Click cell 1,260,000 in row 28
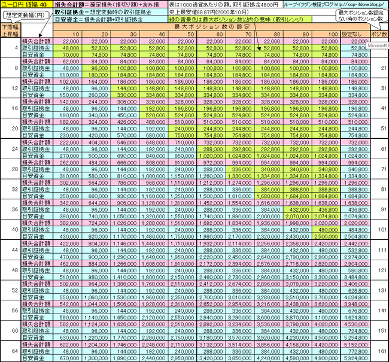 point(211,176)
